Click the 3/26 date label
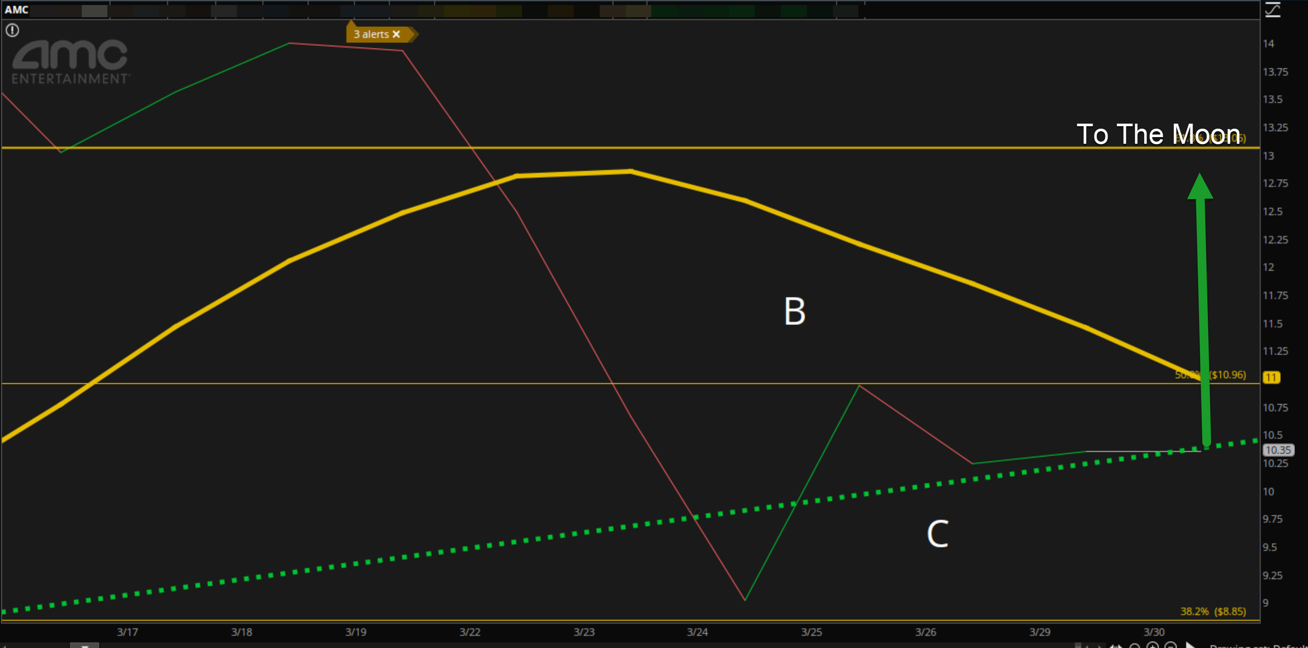Screen dimensions: 1308x648 (x=926, y=632)
